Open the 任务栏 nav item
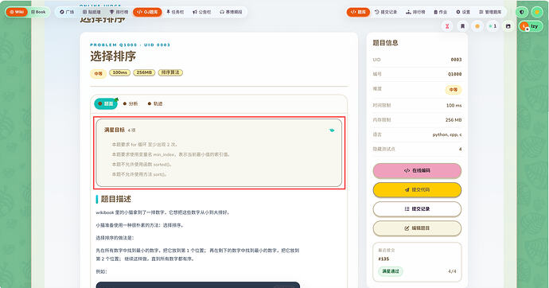This screenshot has width=549, height=288. coord(175,12)
